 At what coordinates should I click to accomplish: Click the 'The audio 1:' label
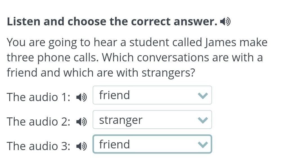(39, 97)
